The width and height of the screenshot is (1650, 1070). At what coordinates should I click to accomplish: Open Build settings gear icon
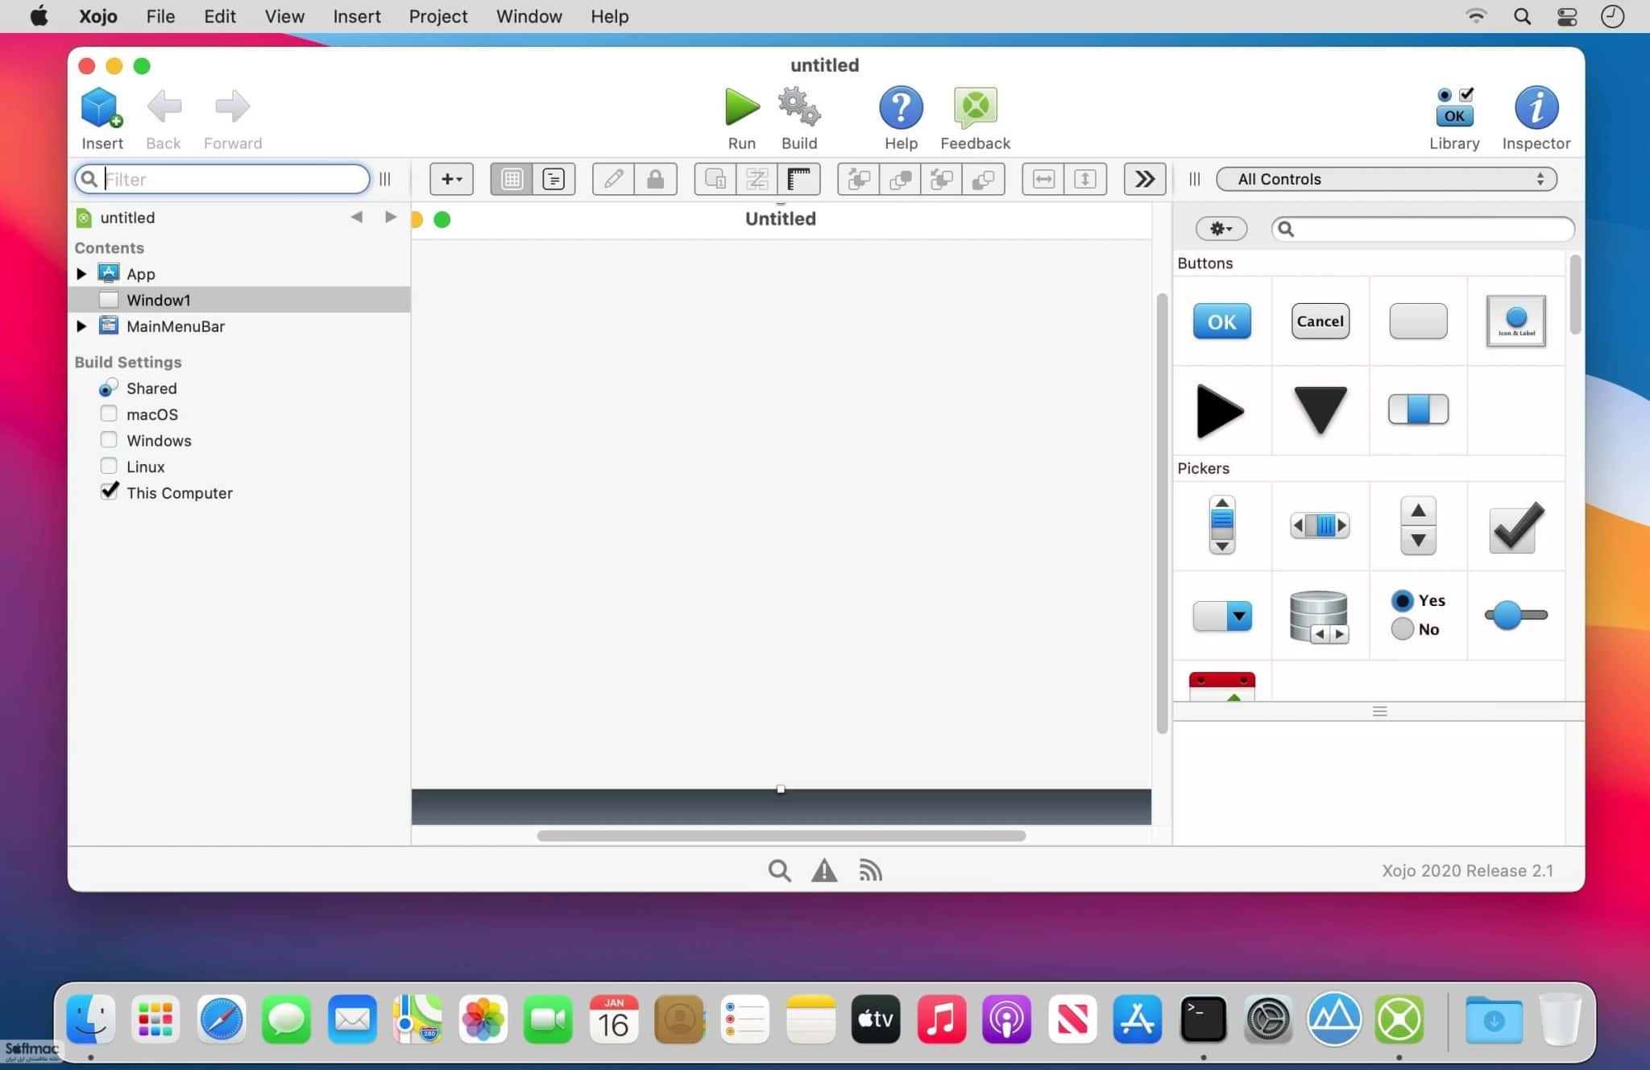(798, 108)
